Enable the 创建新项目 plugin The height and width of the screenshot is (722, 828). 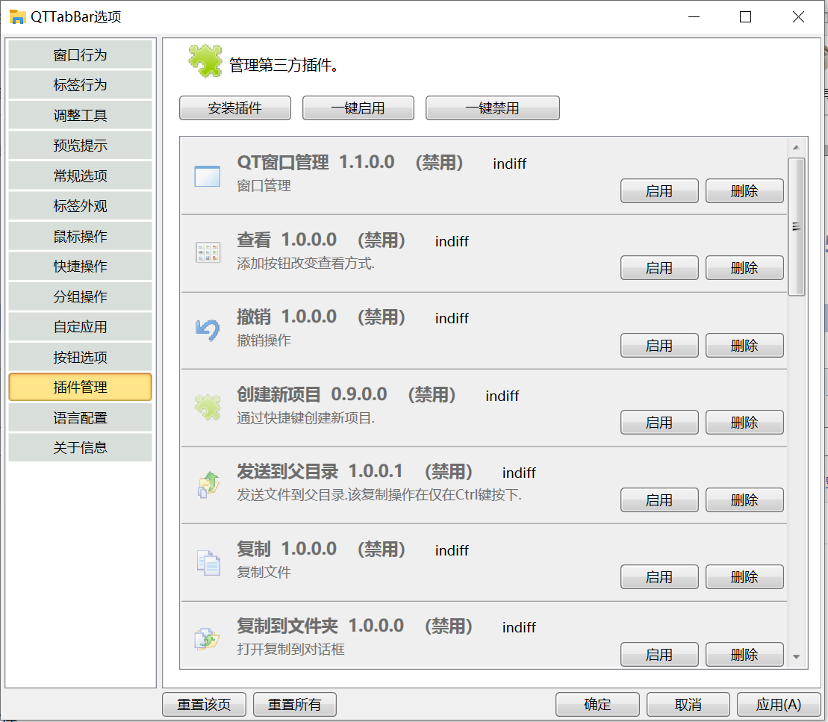click(x=659, y=423)
